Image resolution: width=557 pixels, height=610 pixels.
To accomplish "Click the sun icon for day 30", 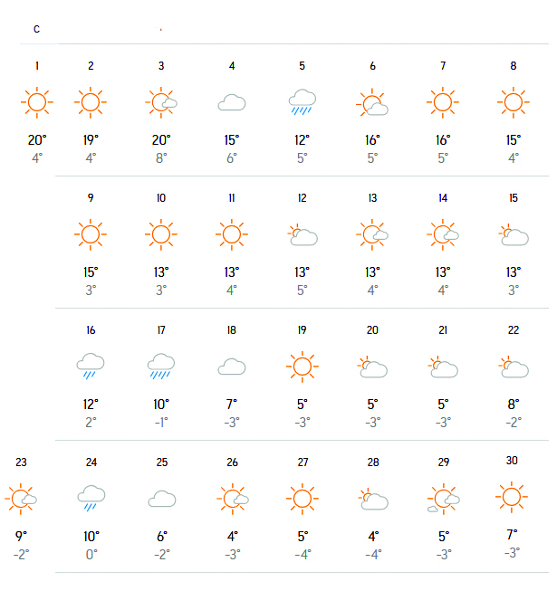I will (x=512, y=496).
